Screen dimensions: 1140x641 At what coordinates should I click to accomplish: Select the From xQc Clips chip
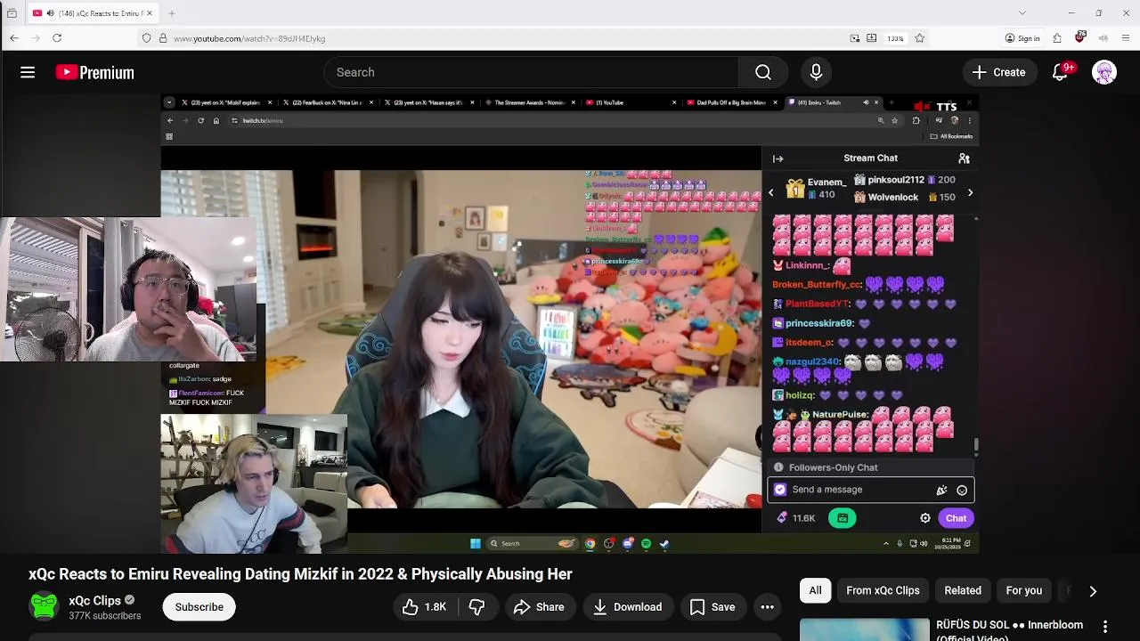click(883, 590)
